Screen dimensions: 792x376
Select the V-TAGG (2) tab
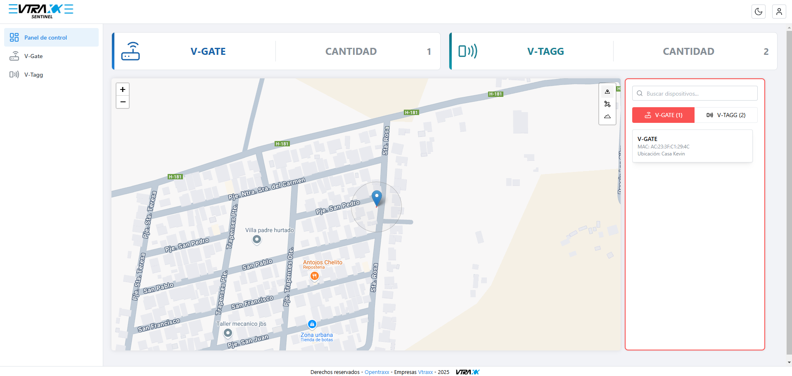(726, 115)
